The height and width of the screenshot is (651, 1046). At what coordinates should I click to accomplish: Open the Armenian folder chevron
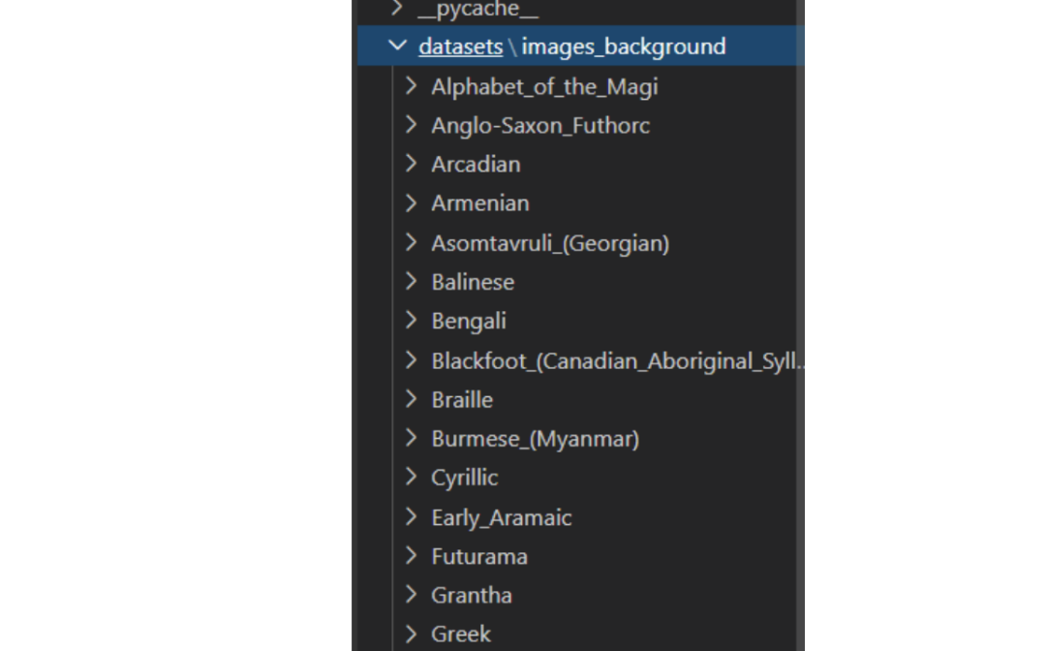[x=412, y=202]
